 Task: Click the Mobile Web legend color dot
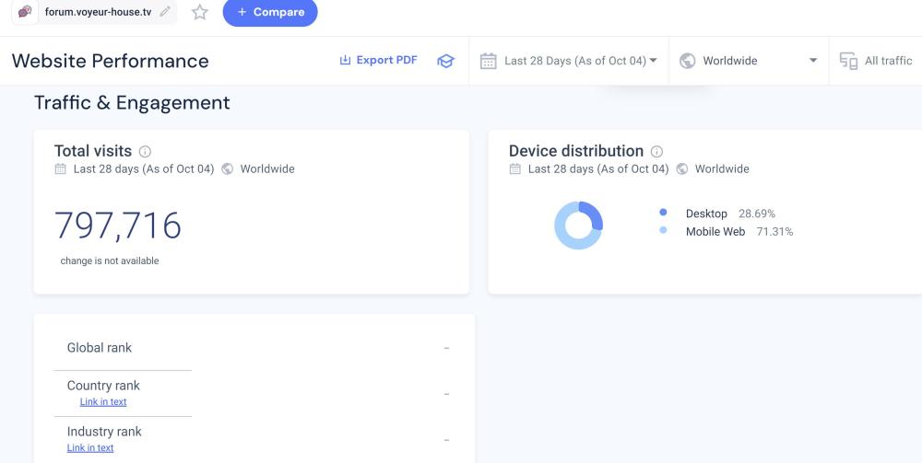(663, 231)
